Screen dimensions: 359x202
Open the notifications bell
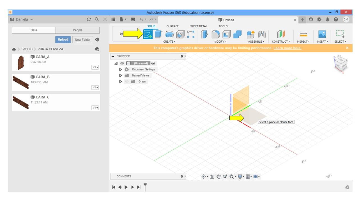328,19
